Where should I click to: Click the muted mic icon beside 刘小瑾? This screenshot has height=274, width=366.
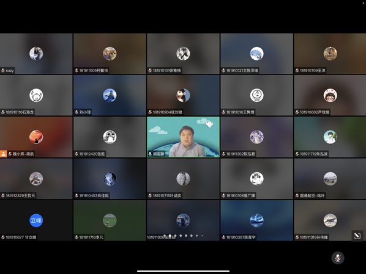77,112
